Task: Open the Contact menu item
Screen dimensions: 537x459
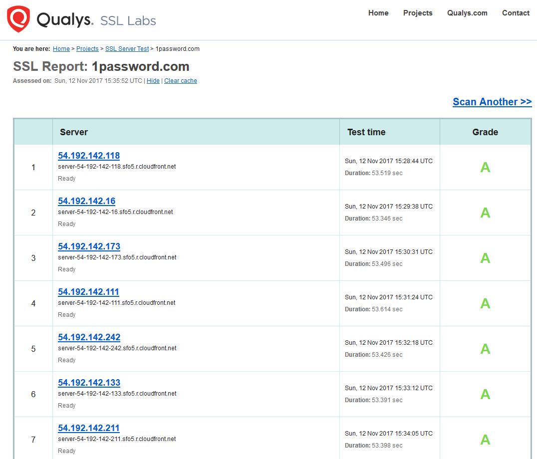Action: pos(516,13)
